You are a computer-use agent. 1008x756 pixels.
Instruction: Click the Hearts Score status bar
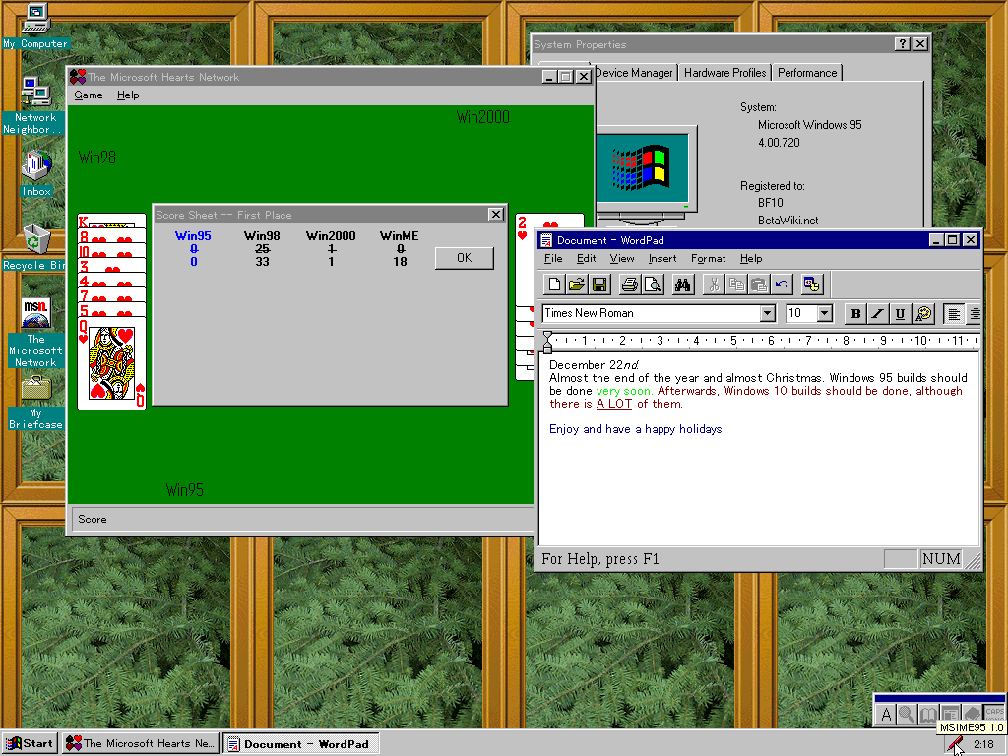[x=301, y=519]
